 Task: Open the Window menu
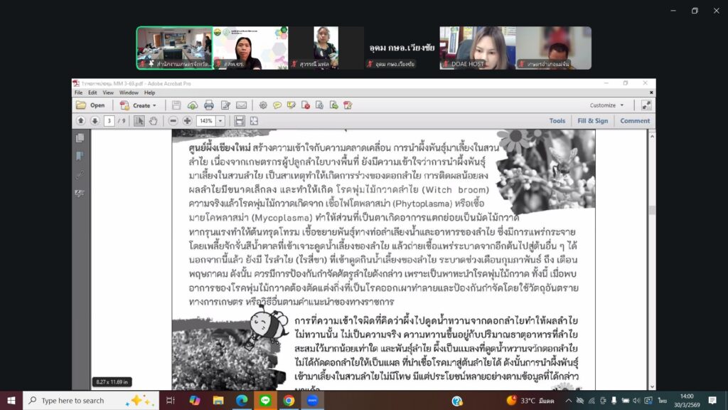129,93
